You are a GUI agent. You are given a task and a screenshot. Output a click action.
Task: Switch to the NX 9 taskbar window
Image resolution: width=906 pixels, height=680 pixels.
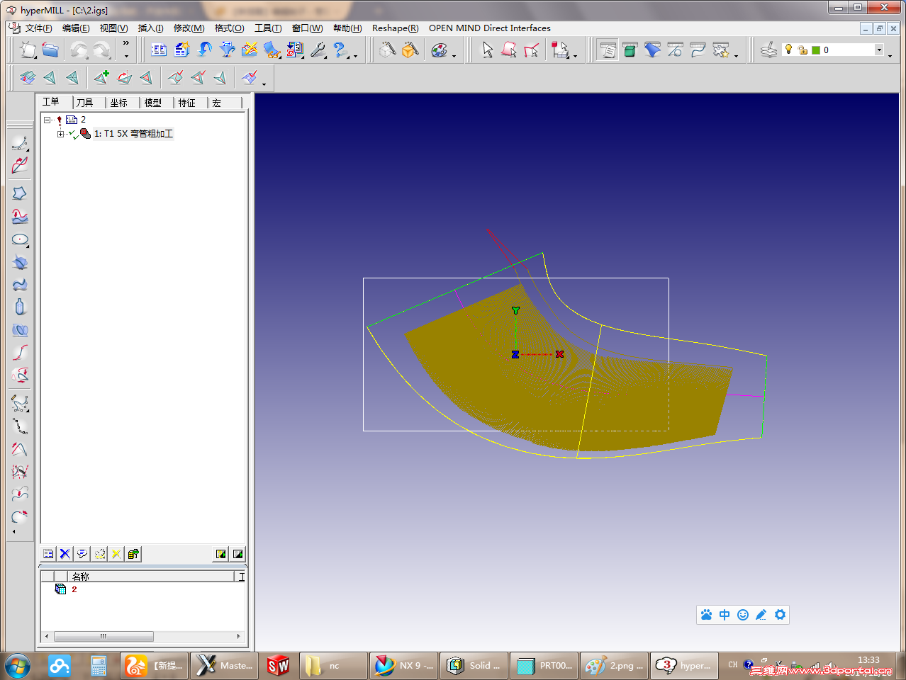(404, 666)
